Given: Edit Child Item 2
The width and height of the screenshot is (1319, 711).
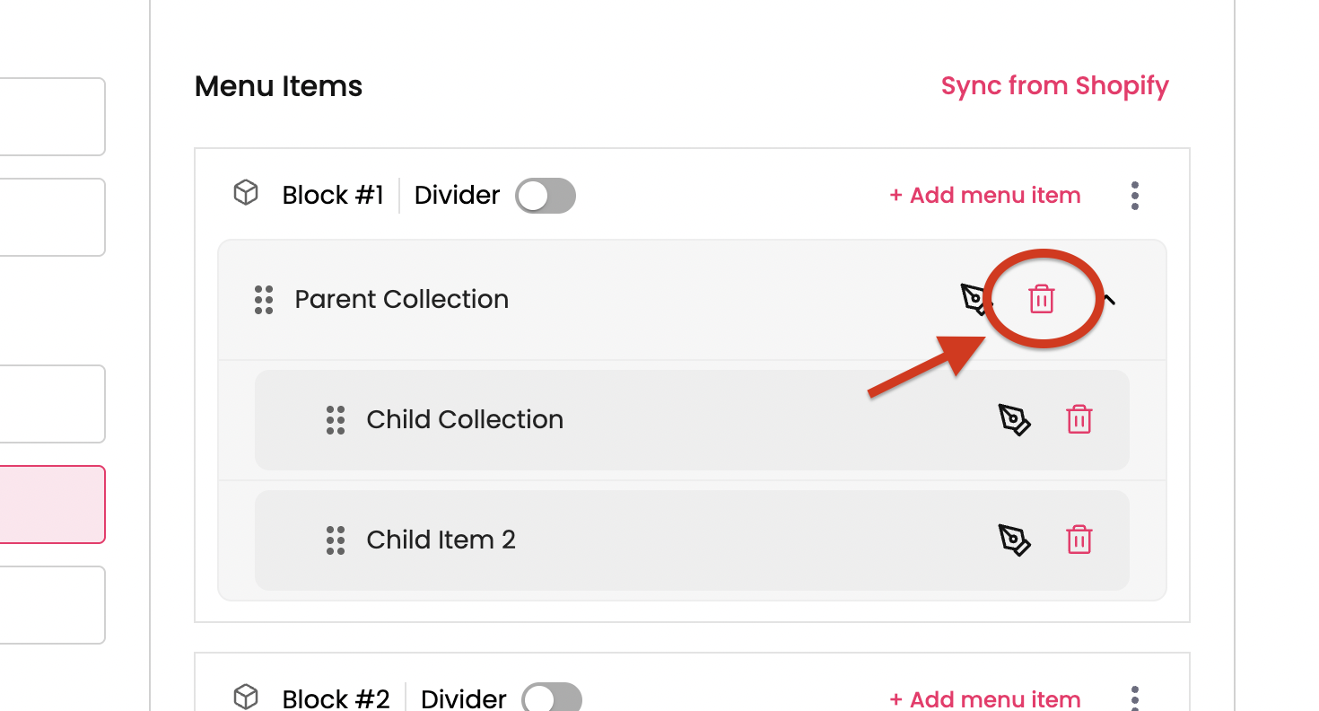Looking at the screenshot, I should [1014, 540].
